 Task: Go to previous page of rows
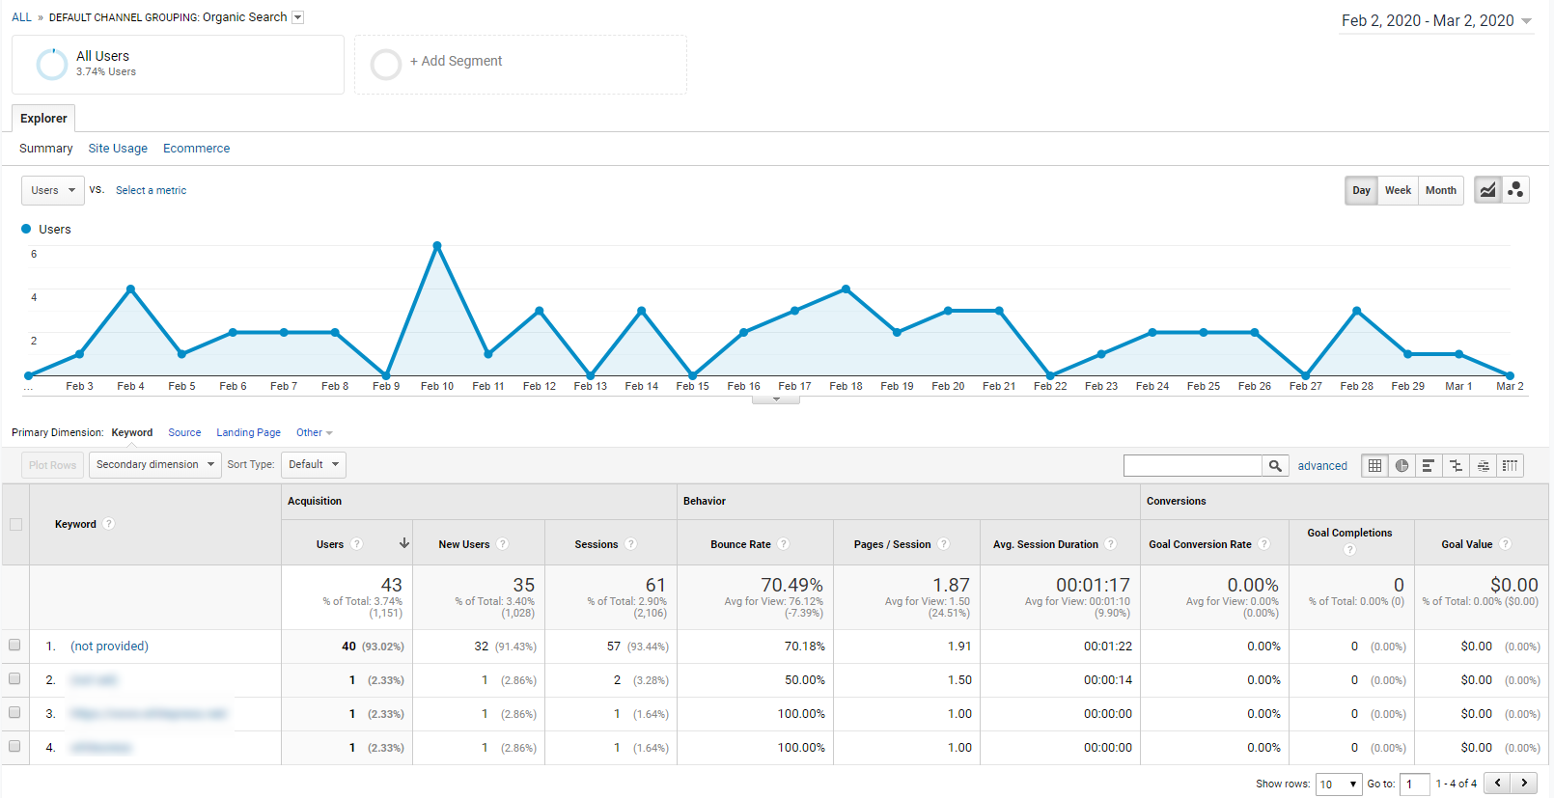[x=1497, y=783]
